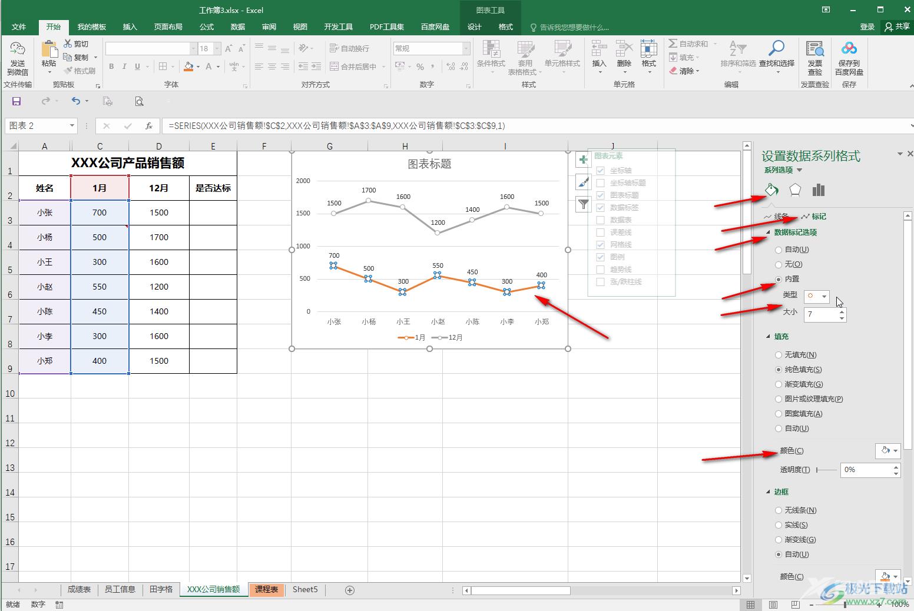
Task: Switch to the Insert ribbon tab
Action: click(130, 27)
